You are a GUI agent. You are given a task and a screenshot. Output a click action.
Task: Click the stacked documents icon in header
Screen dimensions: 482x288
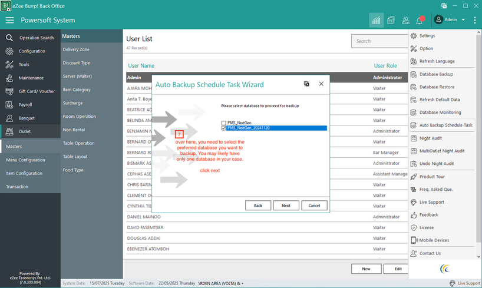click(391, 20)
